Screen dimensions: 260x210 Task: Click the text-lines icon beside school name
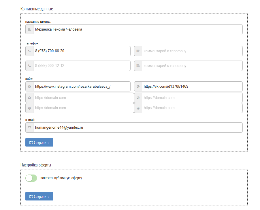click(x=29, y=29)
